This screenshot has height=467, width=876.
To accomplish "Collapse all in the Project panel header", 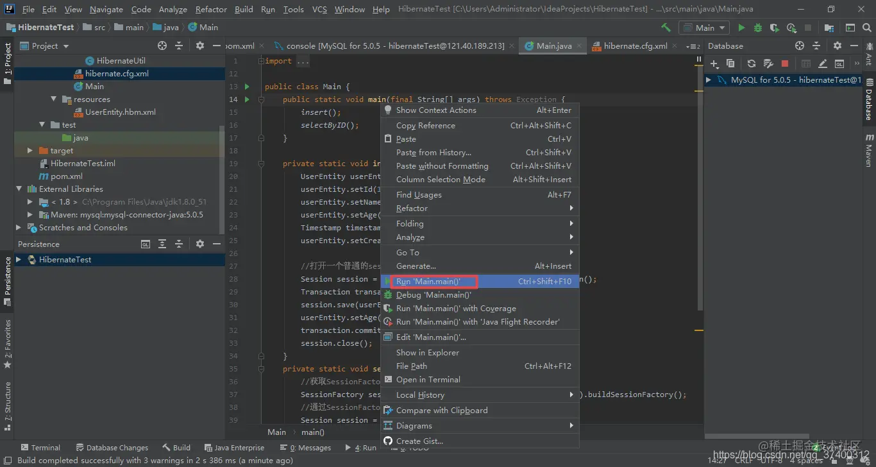I will point(179,46).
